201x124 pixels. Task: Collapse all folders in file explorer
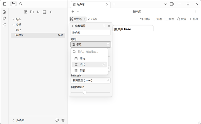(51, 12)
